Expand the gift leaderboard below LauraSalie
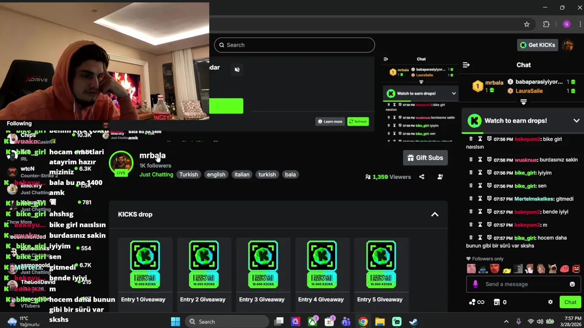This screenshot has width=584, height=328. click(523, 102)
